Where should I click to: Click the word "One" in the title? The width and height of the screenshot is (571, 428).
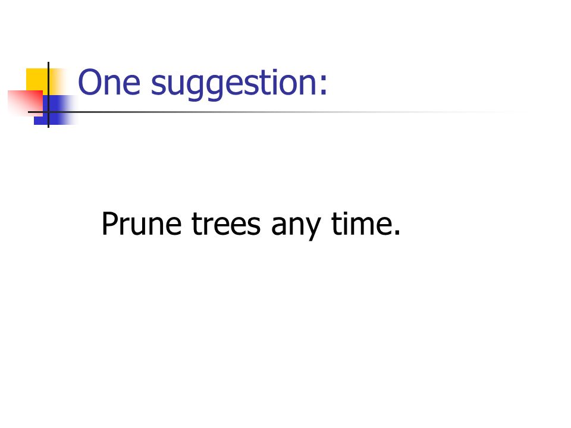109,82
